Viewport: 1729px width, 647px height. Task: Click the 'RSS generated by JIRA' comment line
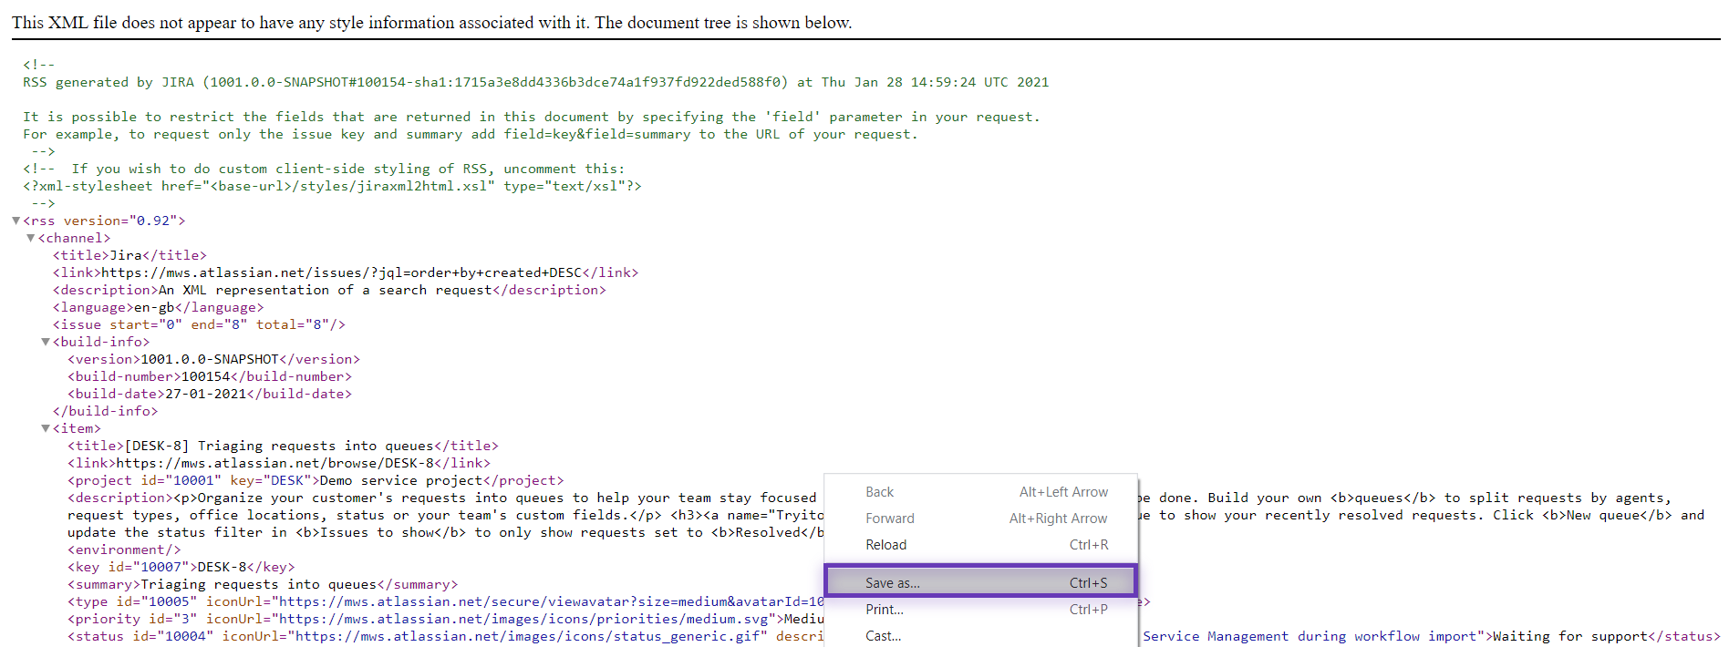[535, 82]
